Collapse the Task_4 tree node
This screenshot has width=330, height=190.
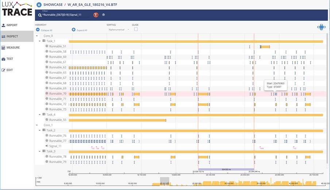40,115
